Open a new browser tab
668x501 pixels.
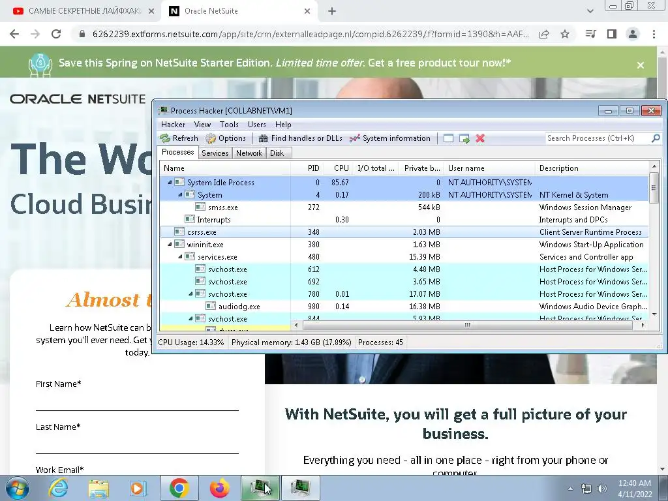click(332, 12)
